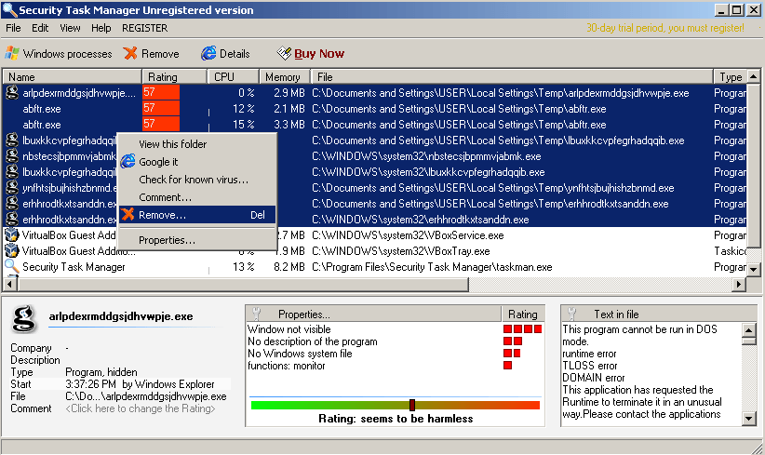
Task: Sort by the File column header
Action: coord(512,76)
